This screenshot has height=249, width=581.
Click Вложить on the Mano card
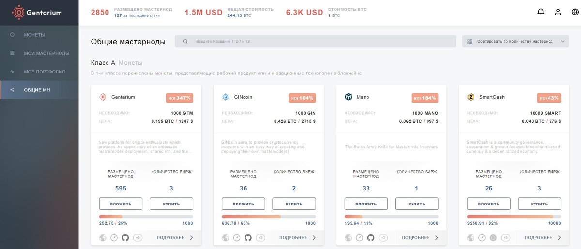tap(366, 204)
